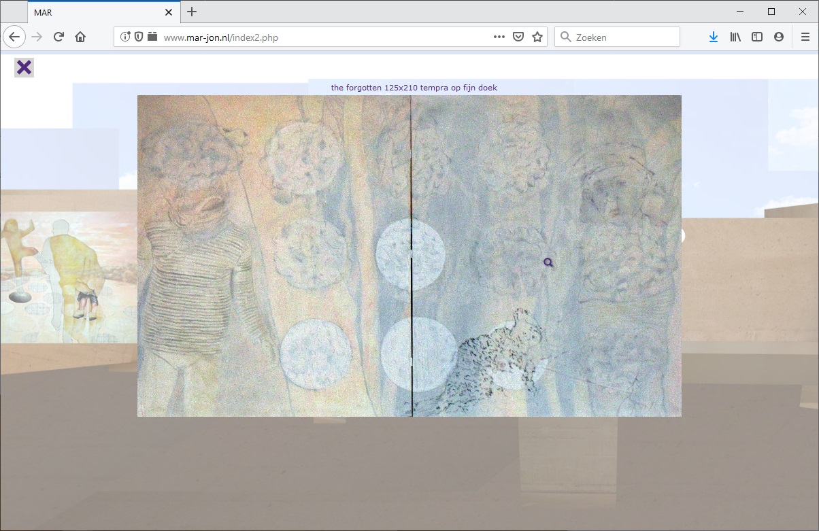Toggle the sidebar view

757,37
